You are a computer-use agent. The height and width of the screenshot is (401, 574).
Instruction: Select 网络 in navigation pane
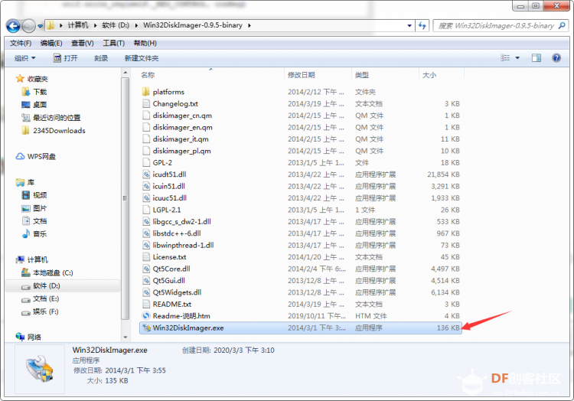click(28, 337)
